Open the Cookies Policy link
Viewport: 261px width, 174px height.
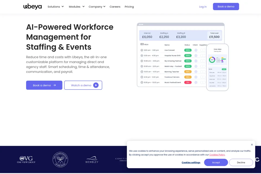pyautogui.click(x=217, y=155)
